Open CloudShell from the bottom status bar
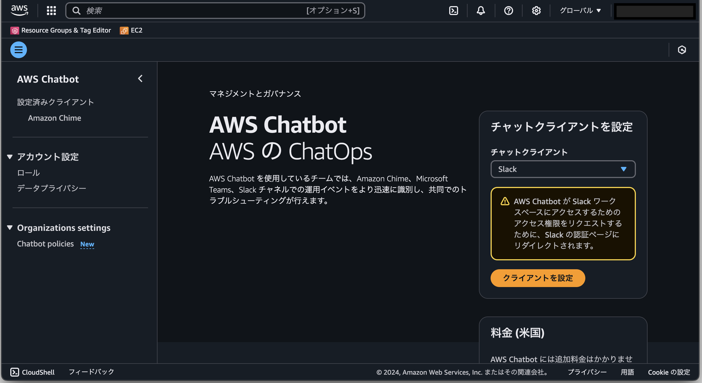The width and height of the screenshot is (702, 383). click(33, 372)
